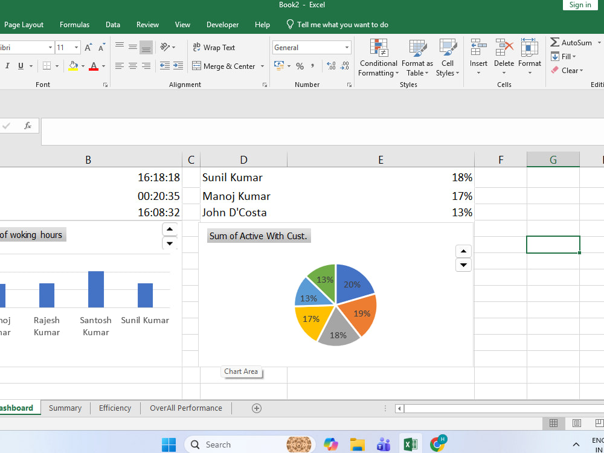Open Cell Styles gallery
Screen dimensions: 604x453
tap(448, 58)
